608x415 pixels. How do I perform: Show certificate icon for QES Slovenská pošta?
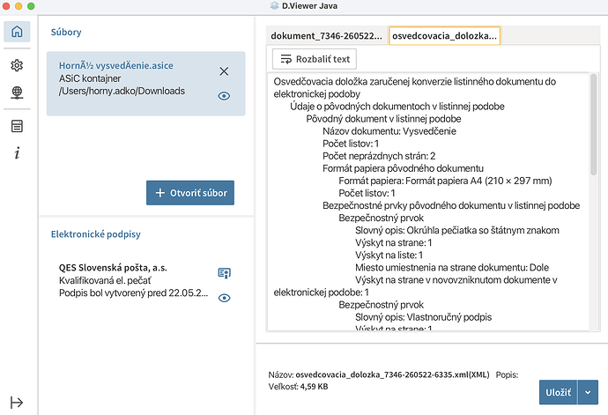pyautogui.click(x=224, y=273)
